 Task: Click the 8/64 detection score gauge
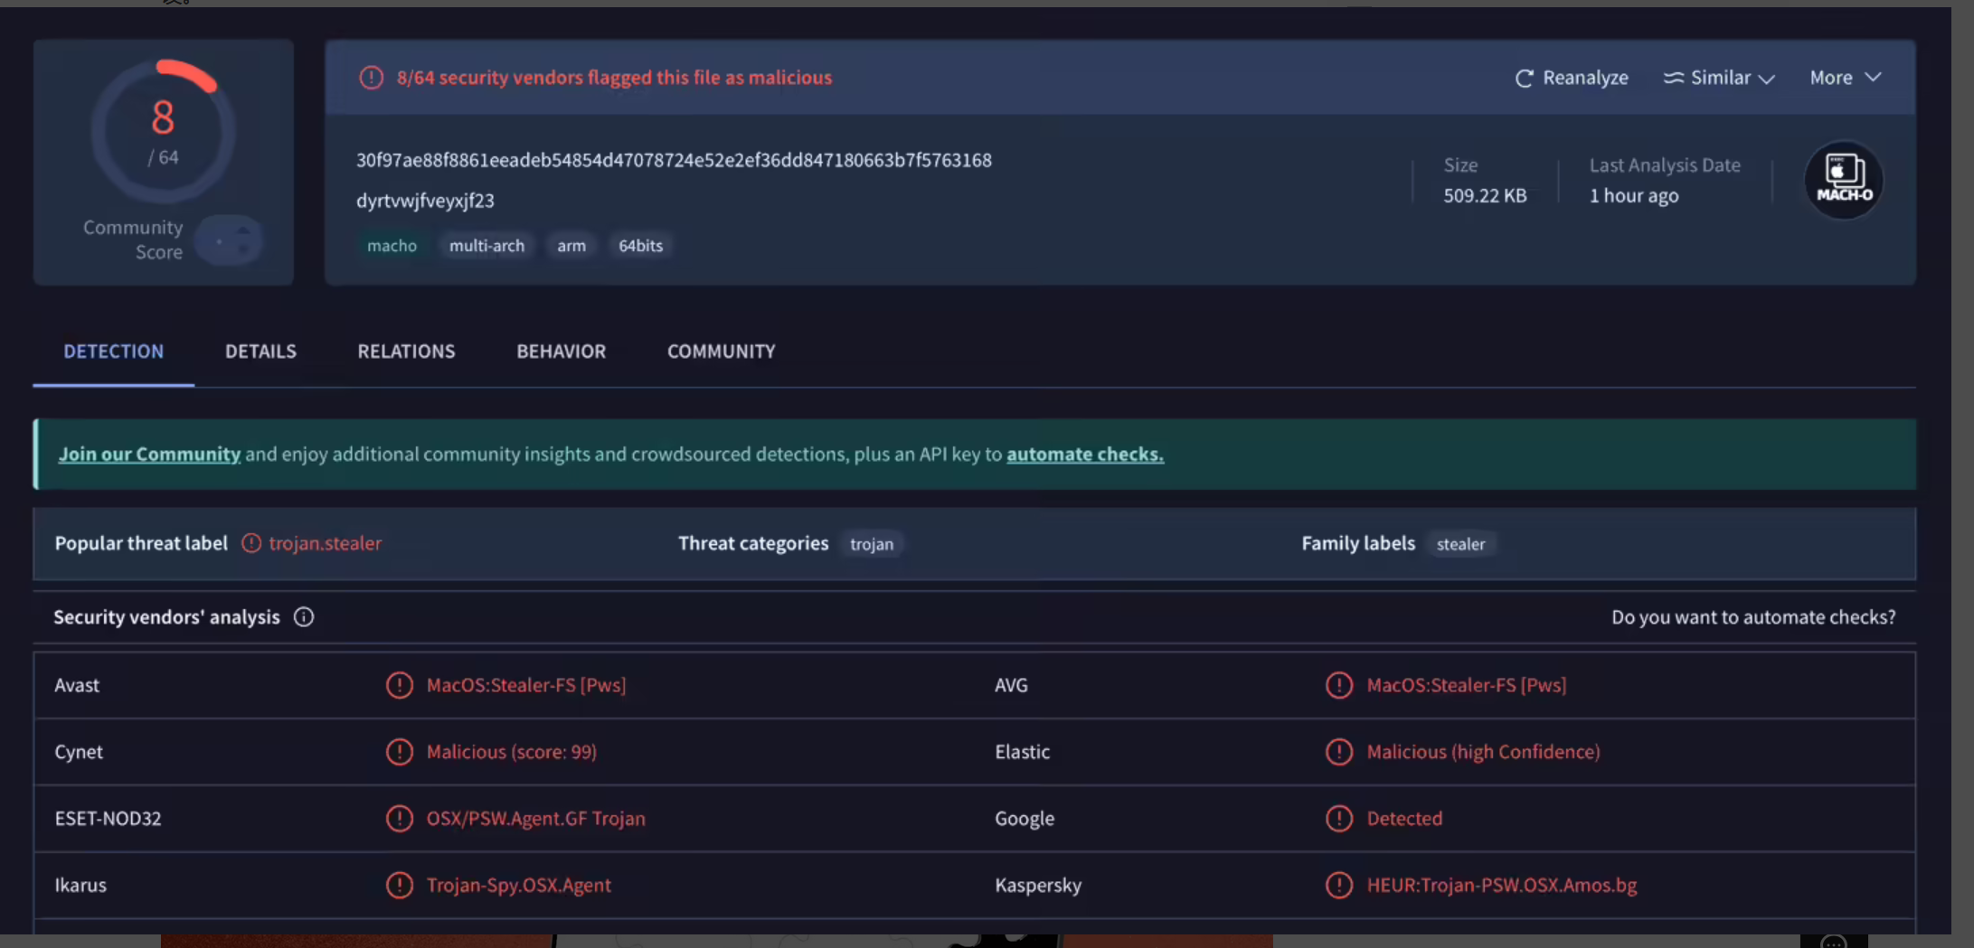(x=164, y=132)
